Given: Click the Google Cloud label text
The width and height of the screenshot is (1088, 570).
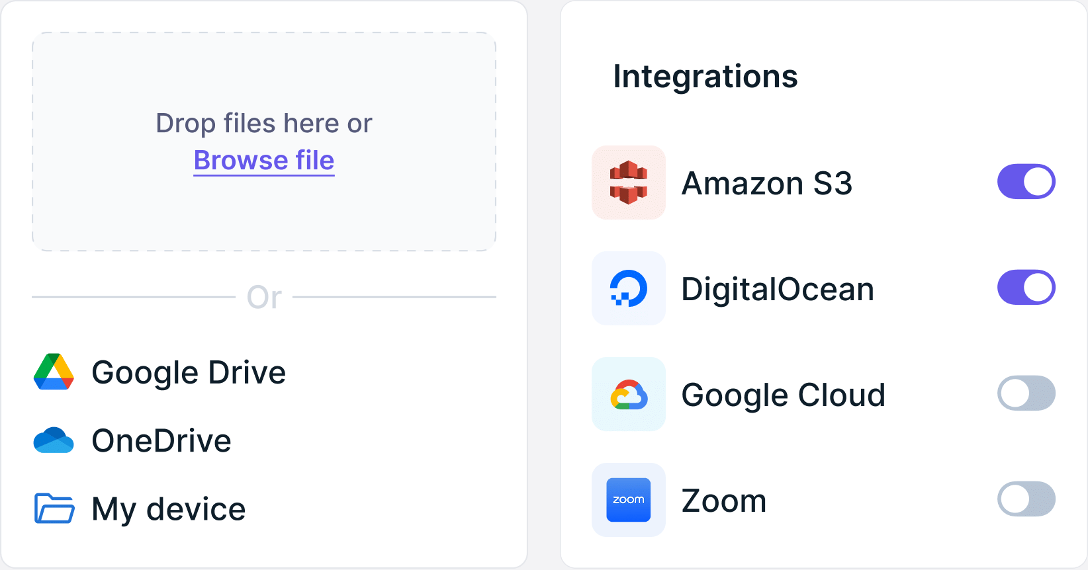Looking at the screenshot, I should [784, 394].
